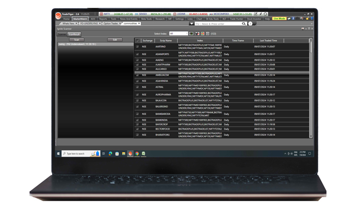Open the chat icon beside Live Mode

(289, 19)
